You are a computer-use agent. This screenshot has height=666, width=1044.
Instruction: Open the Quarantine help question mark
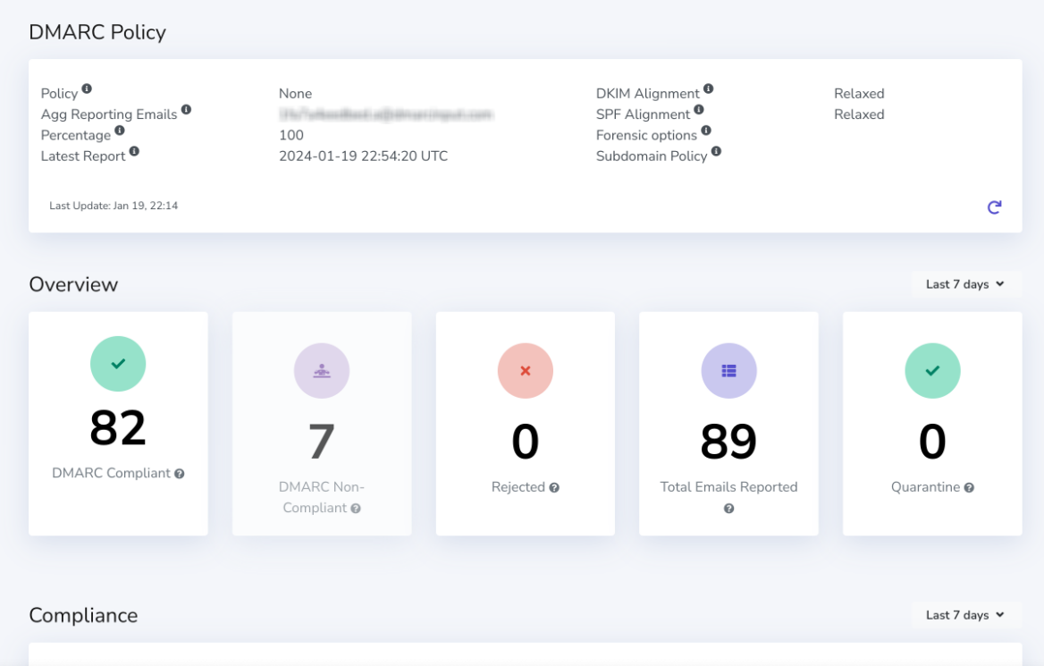pos(969,487)
